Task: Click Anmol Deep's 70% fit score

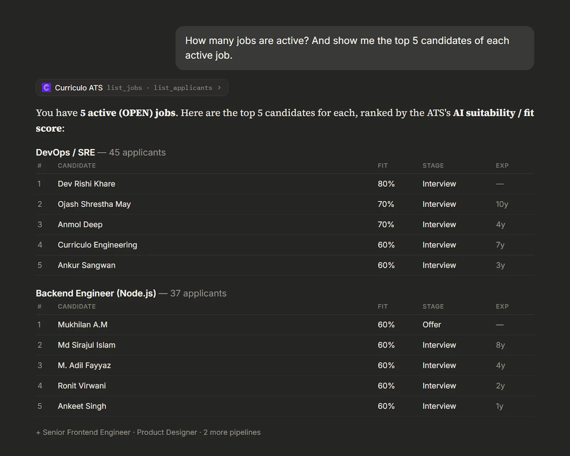Action: click(x=386, y=224)
